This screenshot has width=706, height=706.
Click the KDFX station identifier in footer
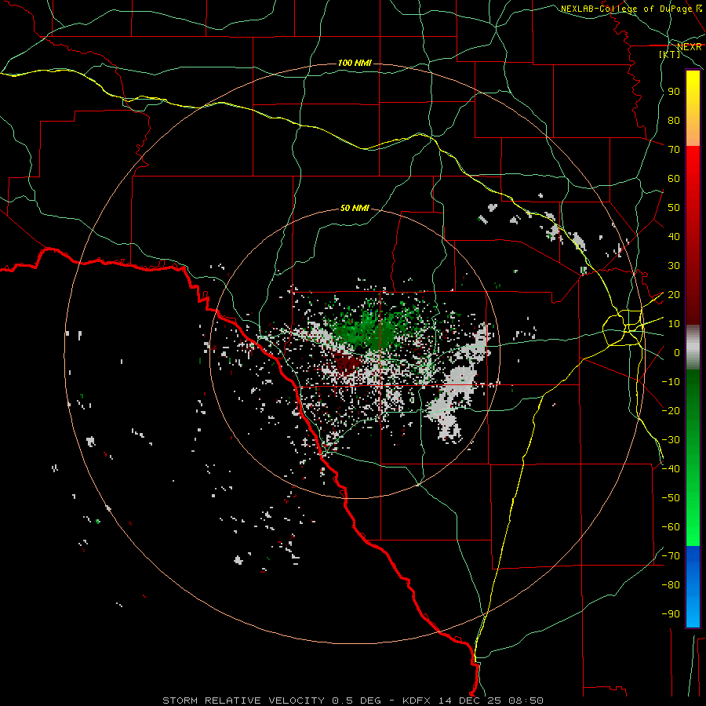[416, 701]
